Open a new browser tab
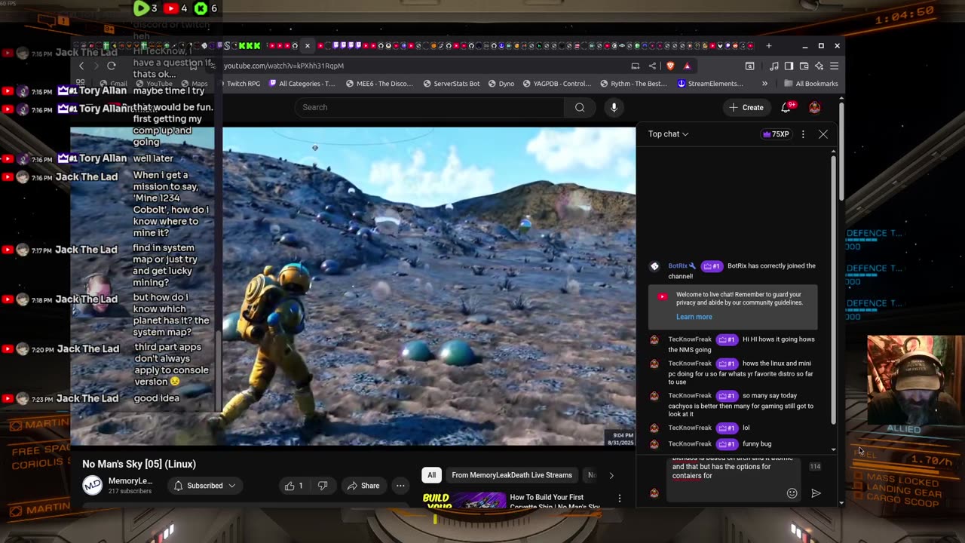The image size is (965, 543). [x=768, y=46]
